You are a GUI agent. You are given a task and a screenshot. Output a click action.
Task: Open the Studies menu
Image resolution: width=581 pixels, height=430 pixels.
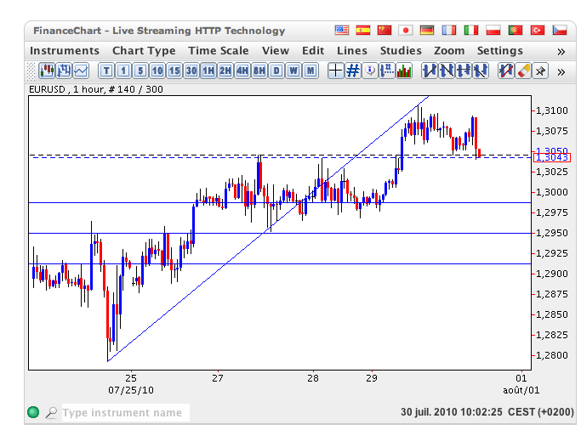click(x=401, y=51)
